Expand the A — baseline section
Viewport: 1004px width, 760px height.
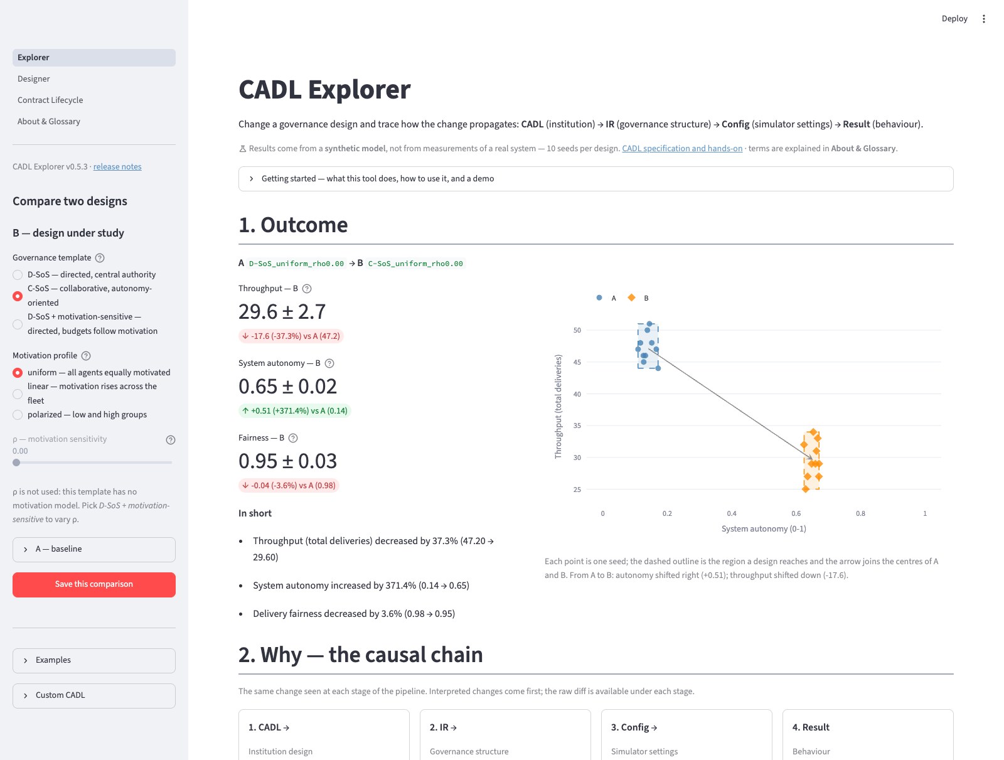coord(94,550)
